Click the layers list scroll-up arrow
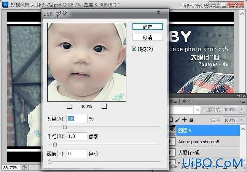Image resolution: width=247 pixels, height=172 pixels. click(243, 129)
